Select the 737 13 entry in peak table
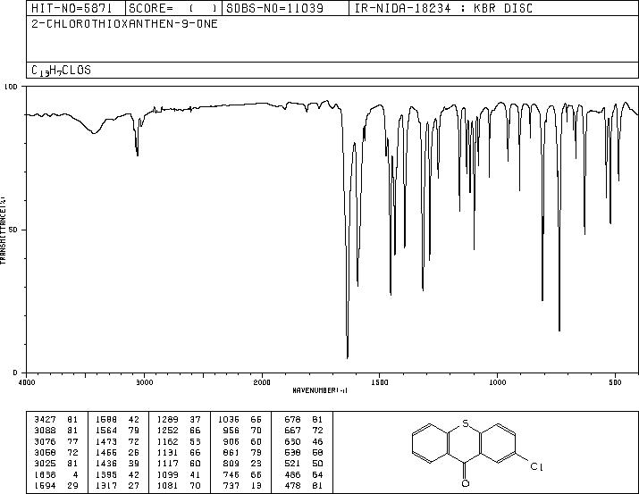The height and width of the screenshot is (494, 639). pyautogui.click(x=304, y=486)
